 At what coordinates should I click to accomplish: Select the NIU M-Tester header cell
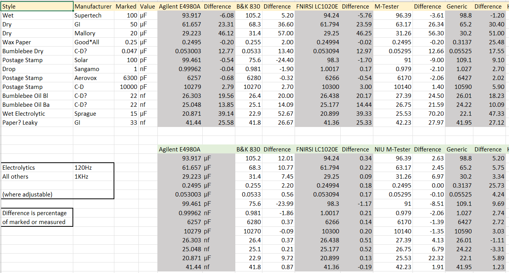pos(393,150)
